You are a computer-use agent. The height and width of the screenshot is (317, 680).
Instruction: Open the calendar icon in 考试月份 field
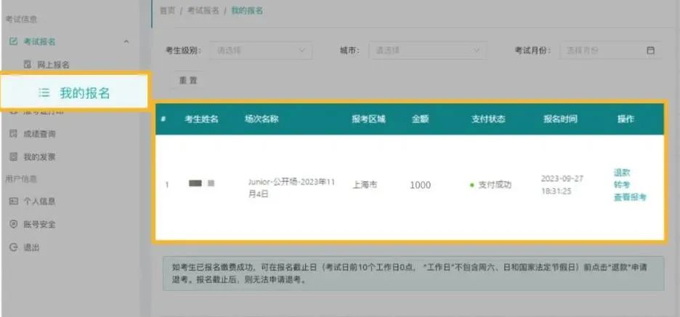(650, 50)
